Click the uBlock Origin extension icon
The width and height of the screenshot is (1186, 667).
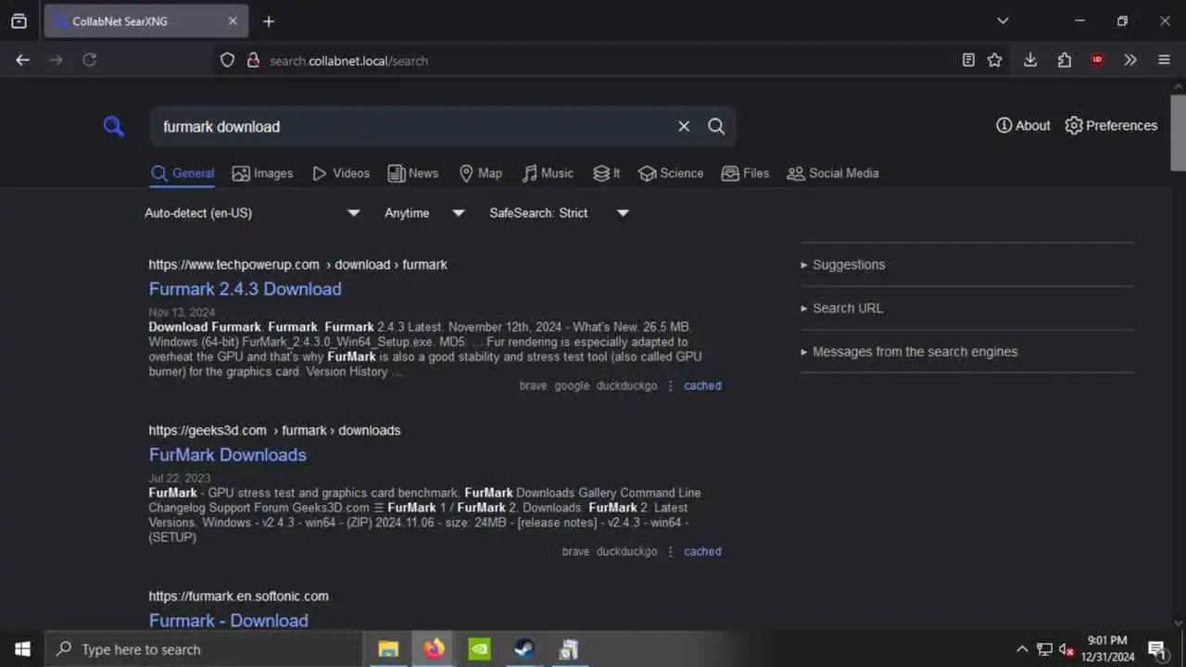pos(1097,60)
